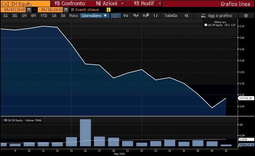This screenshot has width=255, height=156.
Task: Select the Mass range tab
Action: [74, 16]
